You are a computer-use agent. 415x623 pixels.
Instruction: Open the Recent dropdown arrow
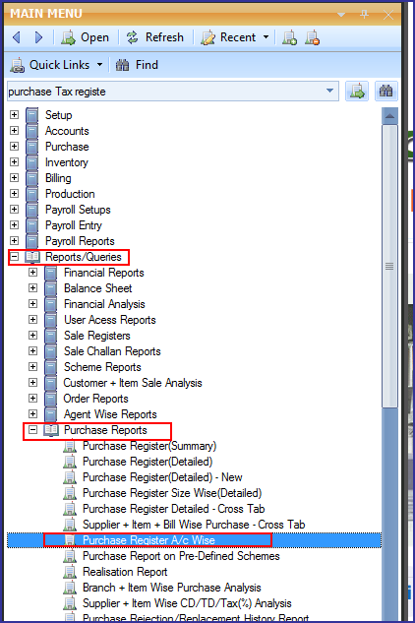pyautogui.click(x=266, y=37)
